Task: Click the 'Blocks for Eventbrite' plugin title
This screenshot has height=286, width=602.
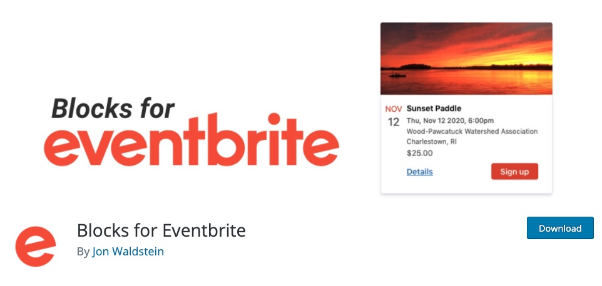Action: pyautogui.click(x=161, y=230)
